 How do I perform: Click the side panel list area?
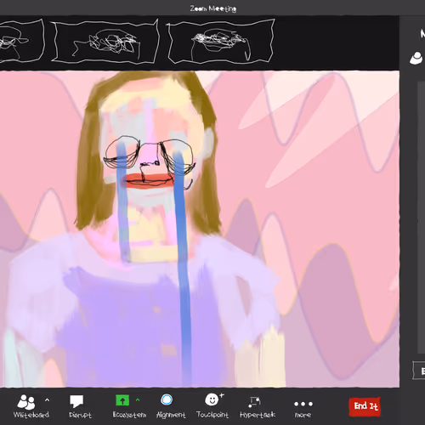[x=422, y=218]
